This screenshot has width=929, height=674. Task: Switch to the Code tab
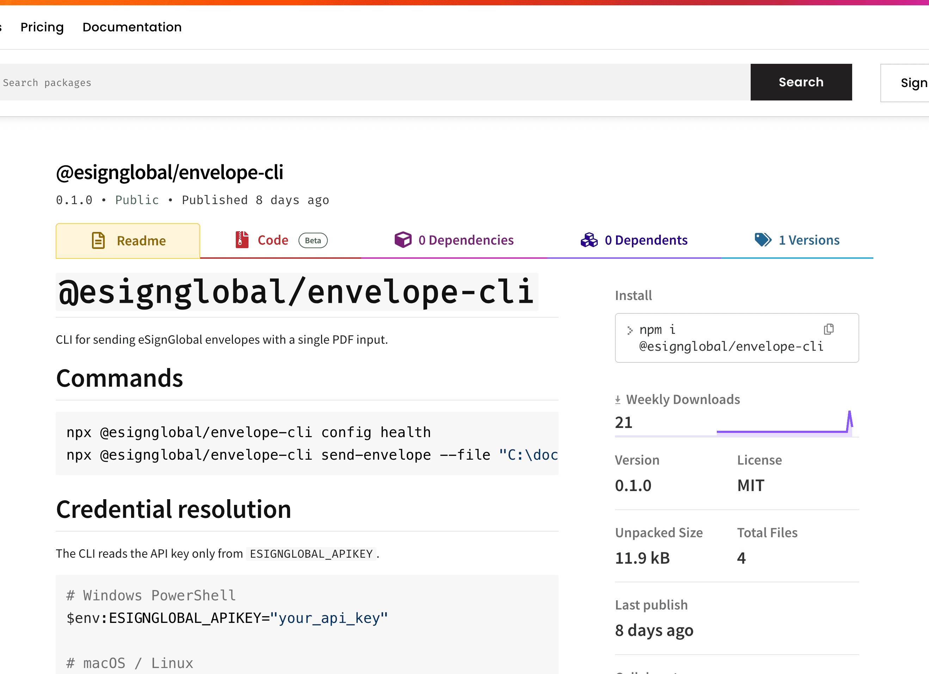tap(281, 240)
